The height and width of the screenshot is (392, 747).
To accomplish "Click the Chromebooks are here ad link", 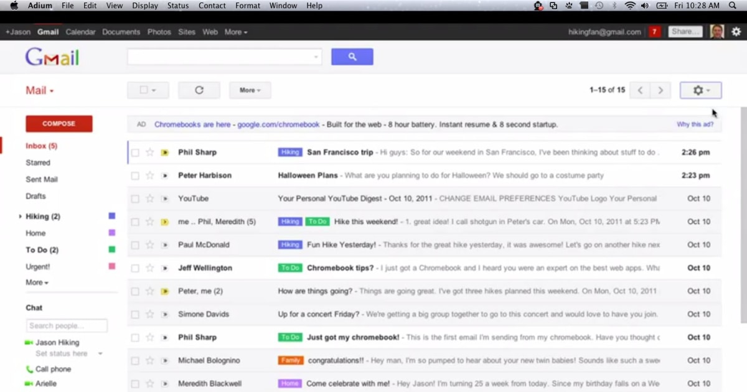I will (192, 124).
